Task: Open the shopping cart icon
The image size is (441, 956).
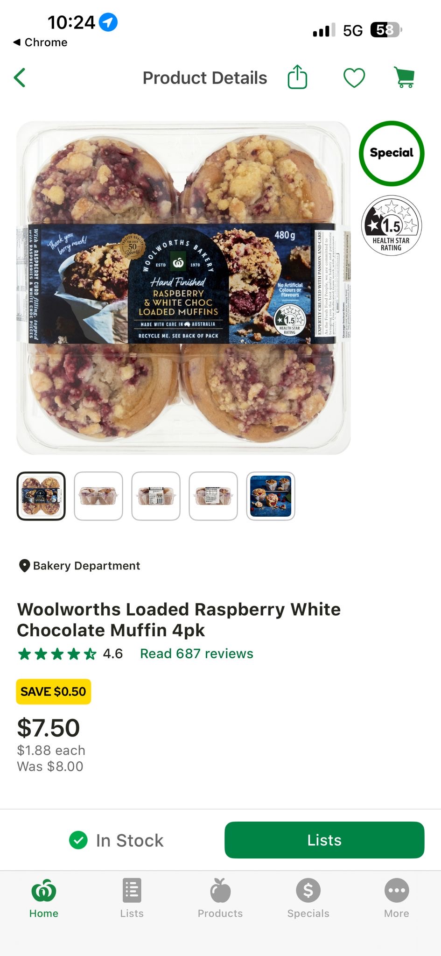Action: pos(405,77)
